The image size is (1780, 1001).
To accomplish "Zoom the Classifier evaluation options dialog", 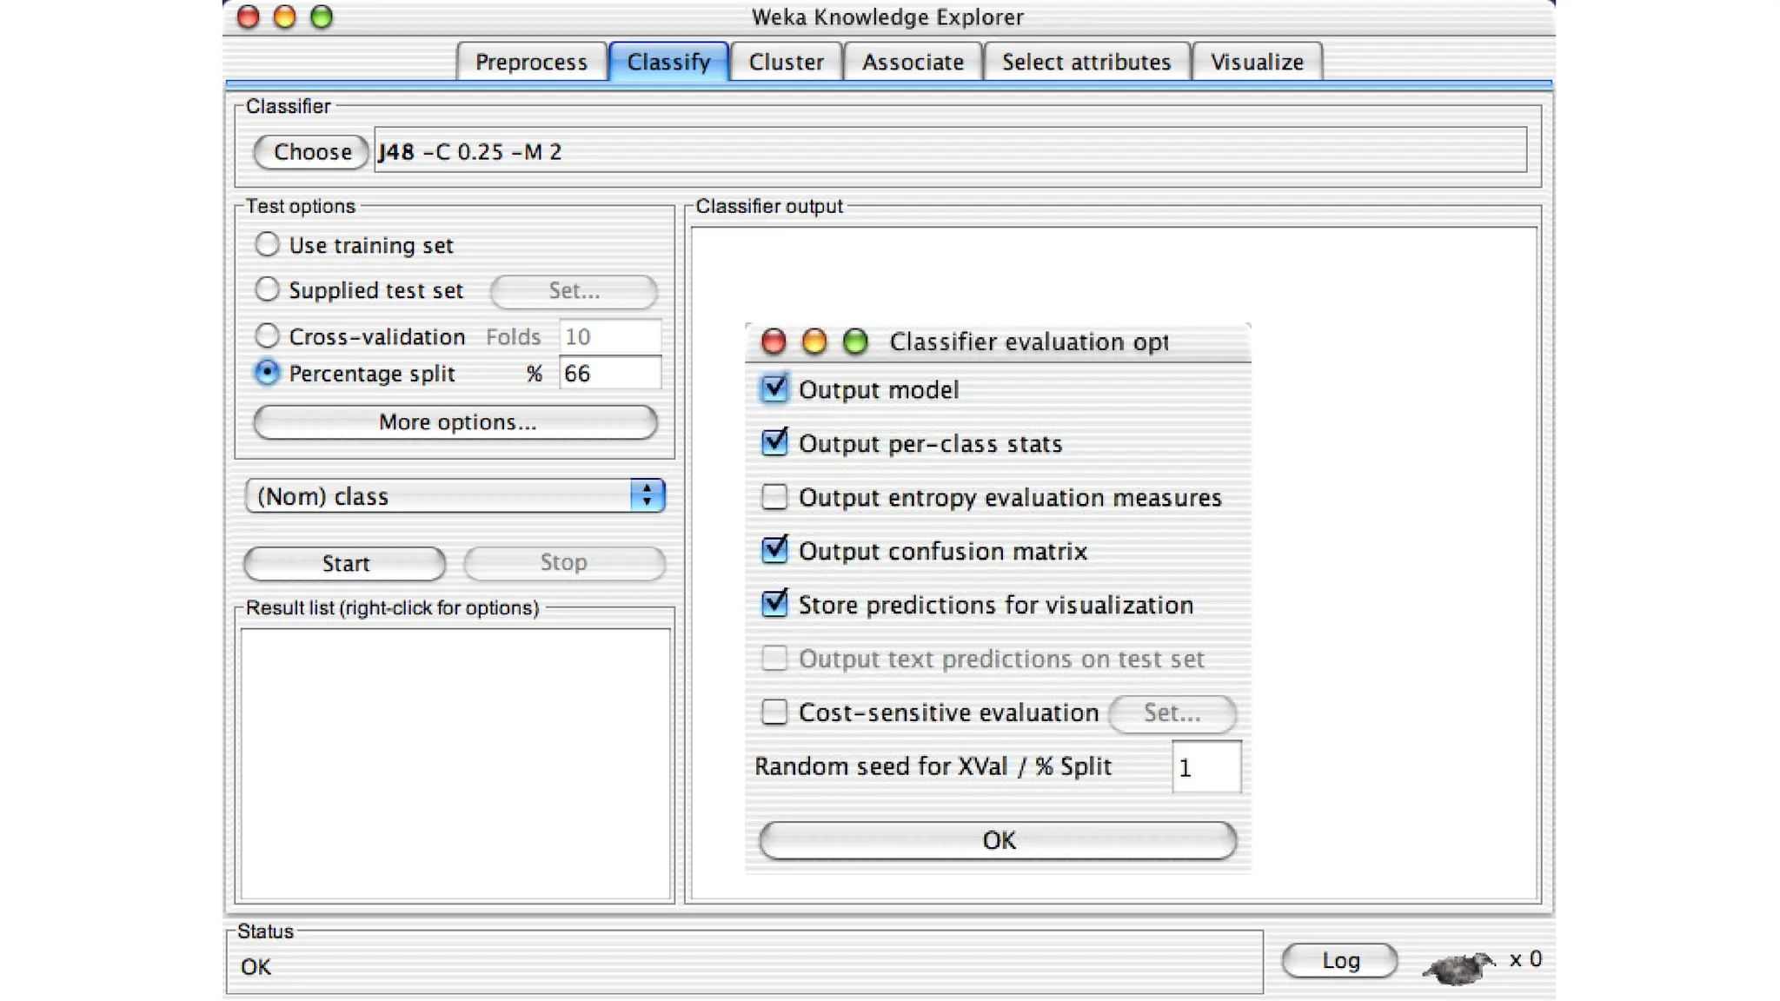I will point(855,341).
